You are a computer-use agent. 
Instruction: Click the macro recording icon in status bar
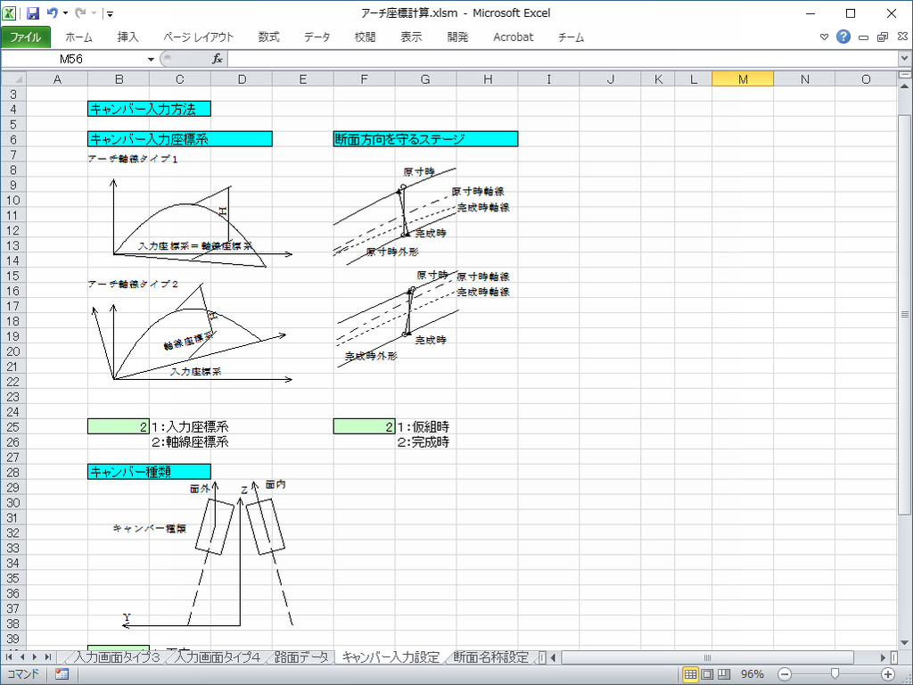tap(62, 674)
